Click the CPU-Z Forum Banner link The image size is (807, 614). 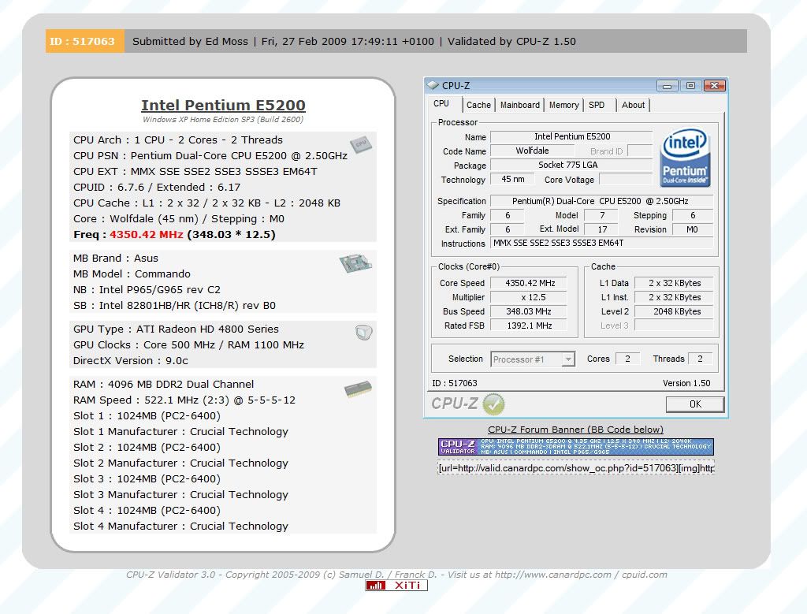pyautogui.click(x=575, y=430)
